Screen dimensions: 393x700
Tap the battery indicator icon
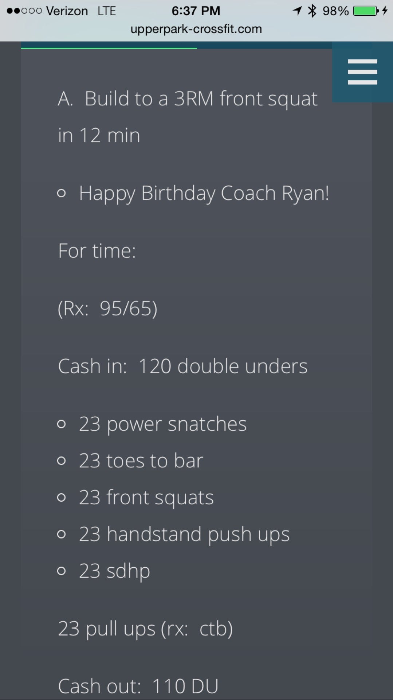click(365, 11)
